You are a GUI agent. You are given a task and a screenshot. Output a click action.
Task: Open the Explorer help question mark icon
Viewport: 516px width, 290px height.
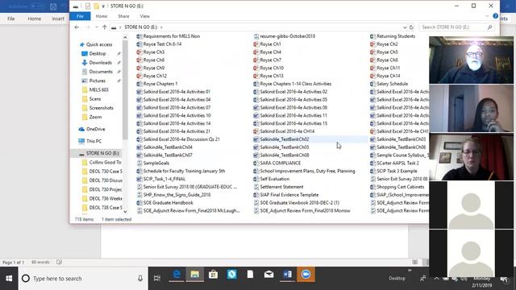[x=495, y=16]
